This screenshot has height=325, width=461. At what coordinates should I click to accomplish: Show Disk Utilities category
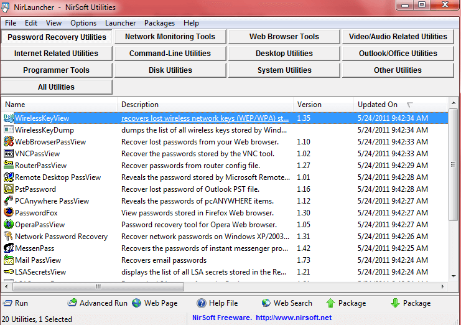click(x=170, y=70)
